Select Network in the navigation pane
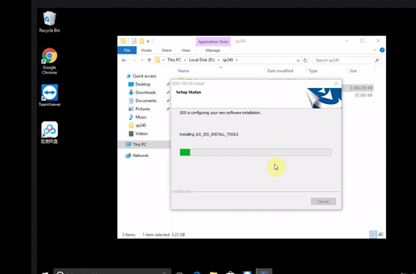Viewport: 416px width, 274px height. pyautogui.click(x=137, y=155)
